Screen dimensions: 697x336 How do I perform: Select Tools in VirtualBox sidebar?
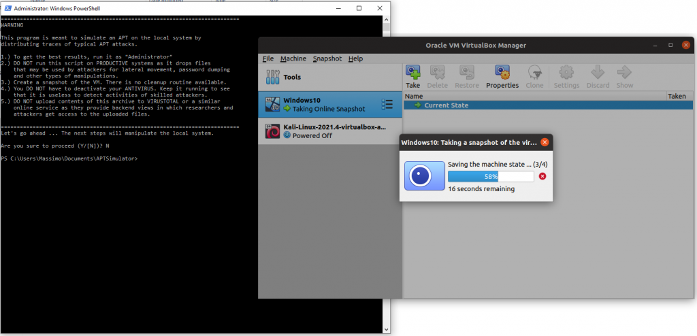tap(330, 78)
